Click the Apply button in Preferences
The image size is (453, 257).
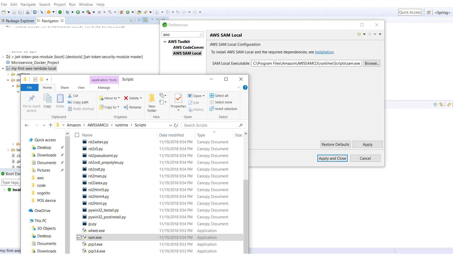point(367,144)
